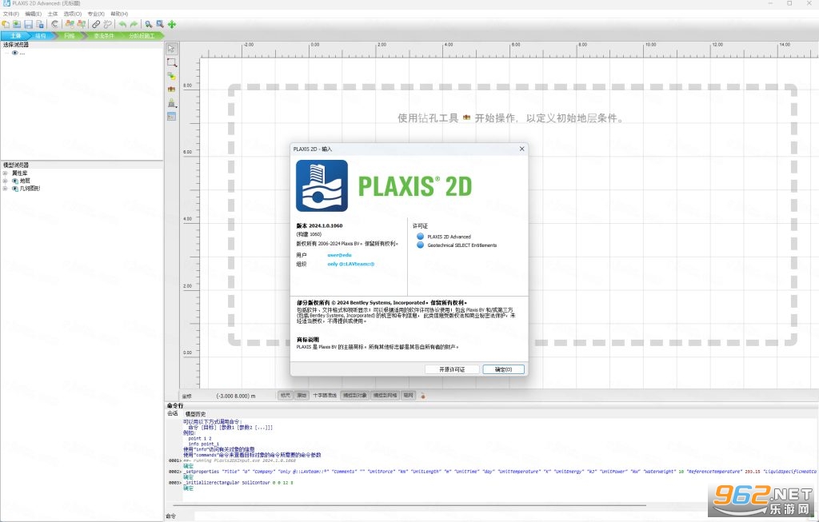
Task: Click the chain link icon in toolbar
Action: 96,24
